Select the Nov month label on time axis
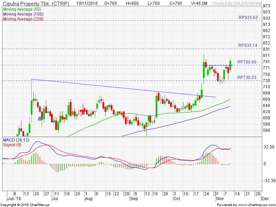276x207 pixels. click(x=219, y=199)
